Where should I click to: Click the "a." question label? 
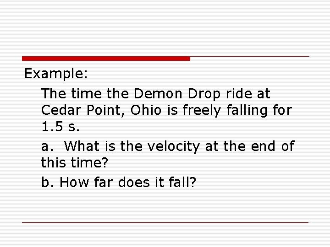(47, 146)
